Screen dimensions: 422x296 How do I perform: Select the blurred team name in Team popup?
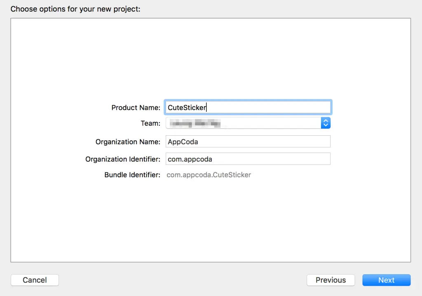(x=196, y=123)
